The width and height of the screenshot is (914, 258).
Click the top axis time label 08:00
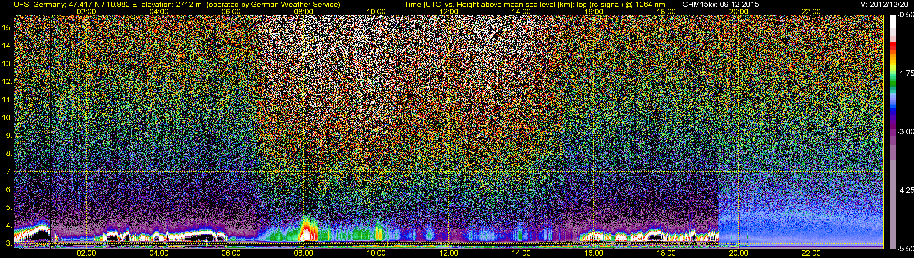click(304, 11)
